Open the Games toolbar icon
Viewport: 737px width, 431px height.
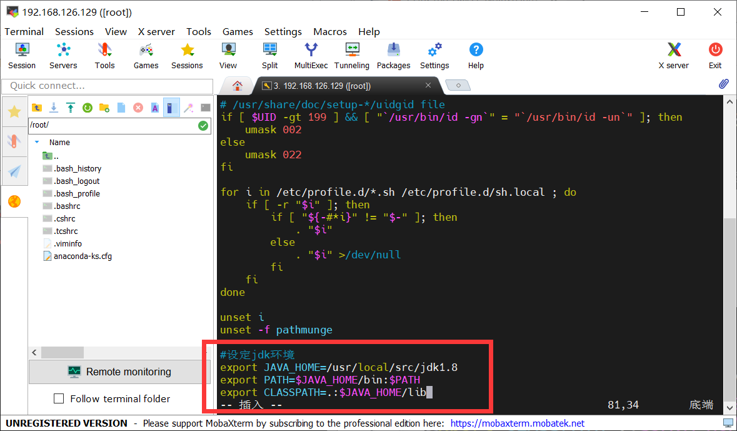[x=146, y=56]
